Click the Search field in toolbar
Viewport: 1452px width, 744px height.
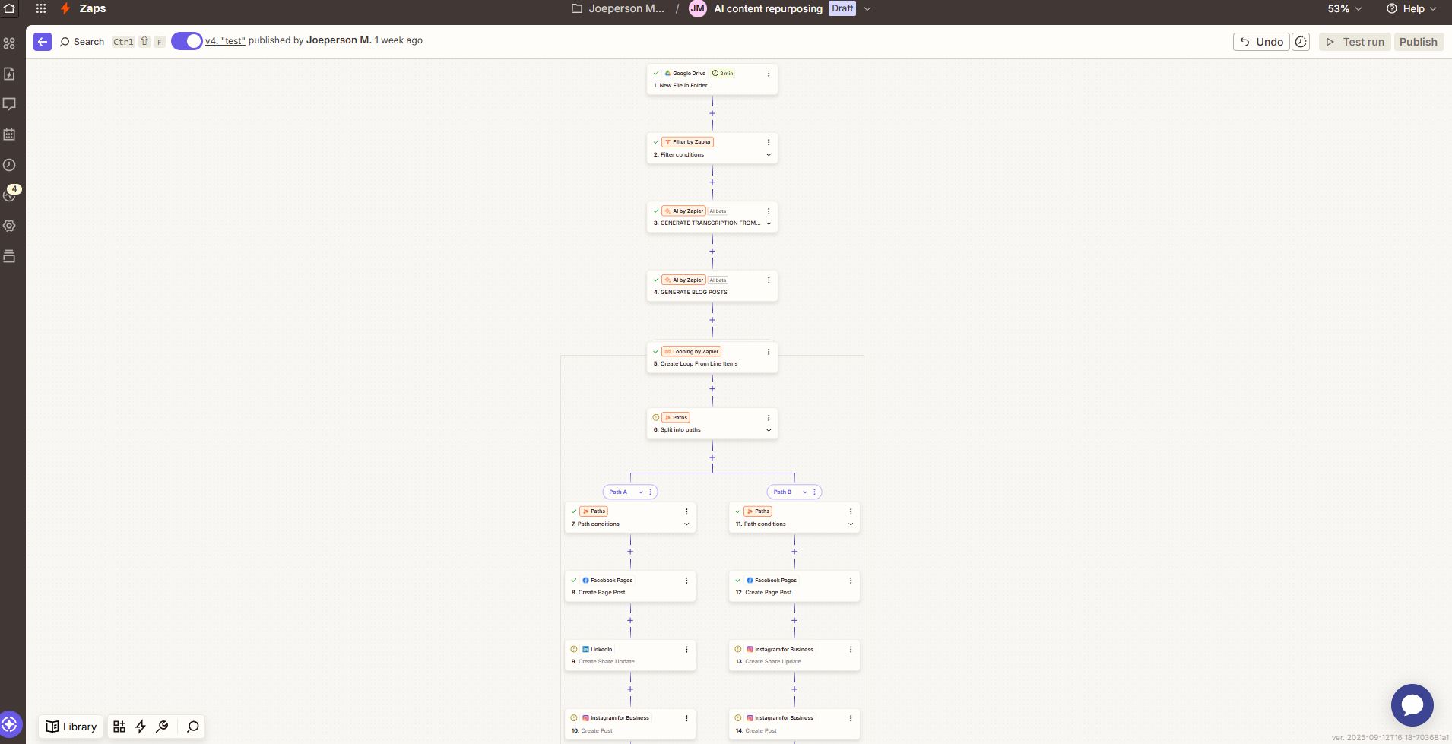pos(82,42)
